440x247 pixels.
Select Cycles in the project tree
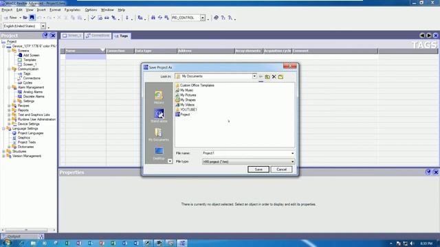(x=25, y=83)
